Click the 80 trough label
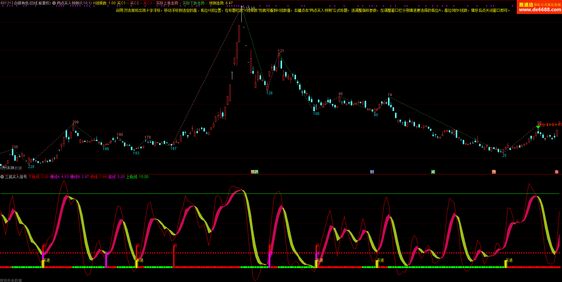Viewport: 562px width, 282px height. (376, 115)
